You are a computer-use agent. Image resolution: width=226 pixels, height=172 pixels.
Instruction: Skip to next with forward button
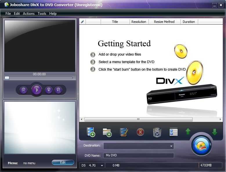coord(58,90)
